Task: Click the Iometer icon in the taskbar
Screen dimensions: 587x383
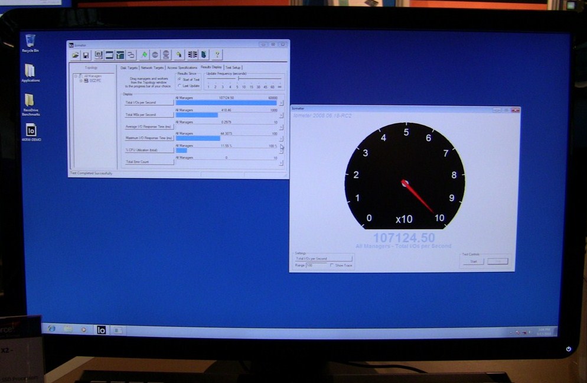Action: click(101, 330)
